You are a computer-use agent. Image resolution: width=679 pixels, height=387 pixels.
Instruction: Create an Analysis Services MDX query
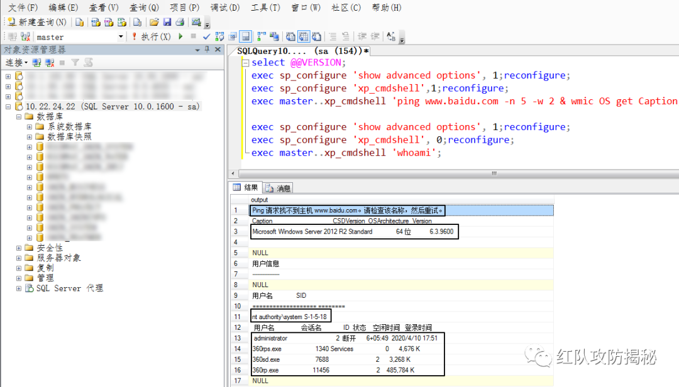[x=96, y=22]
